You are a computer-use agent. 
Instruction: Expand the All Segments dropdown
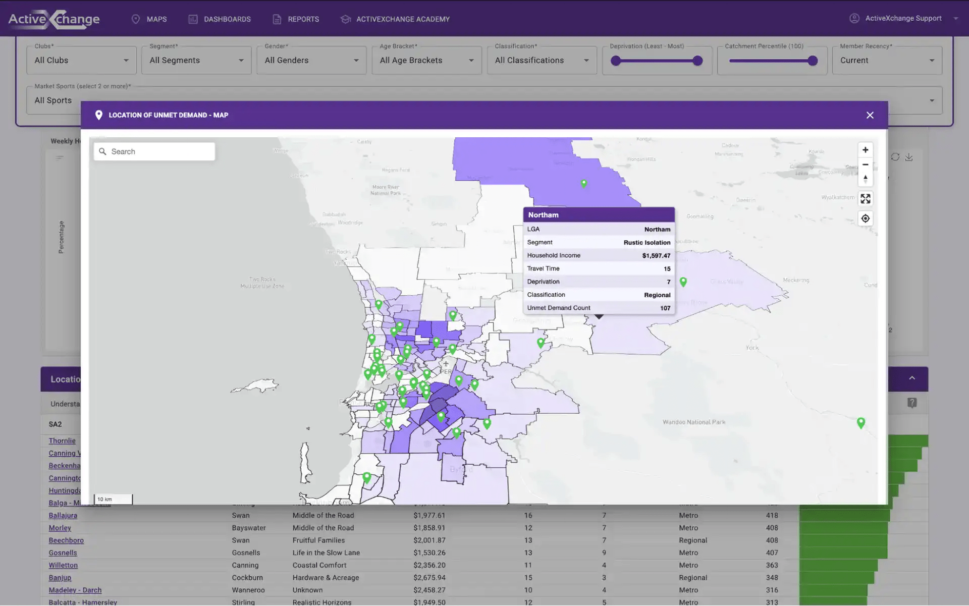(196, 61)
